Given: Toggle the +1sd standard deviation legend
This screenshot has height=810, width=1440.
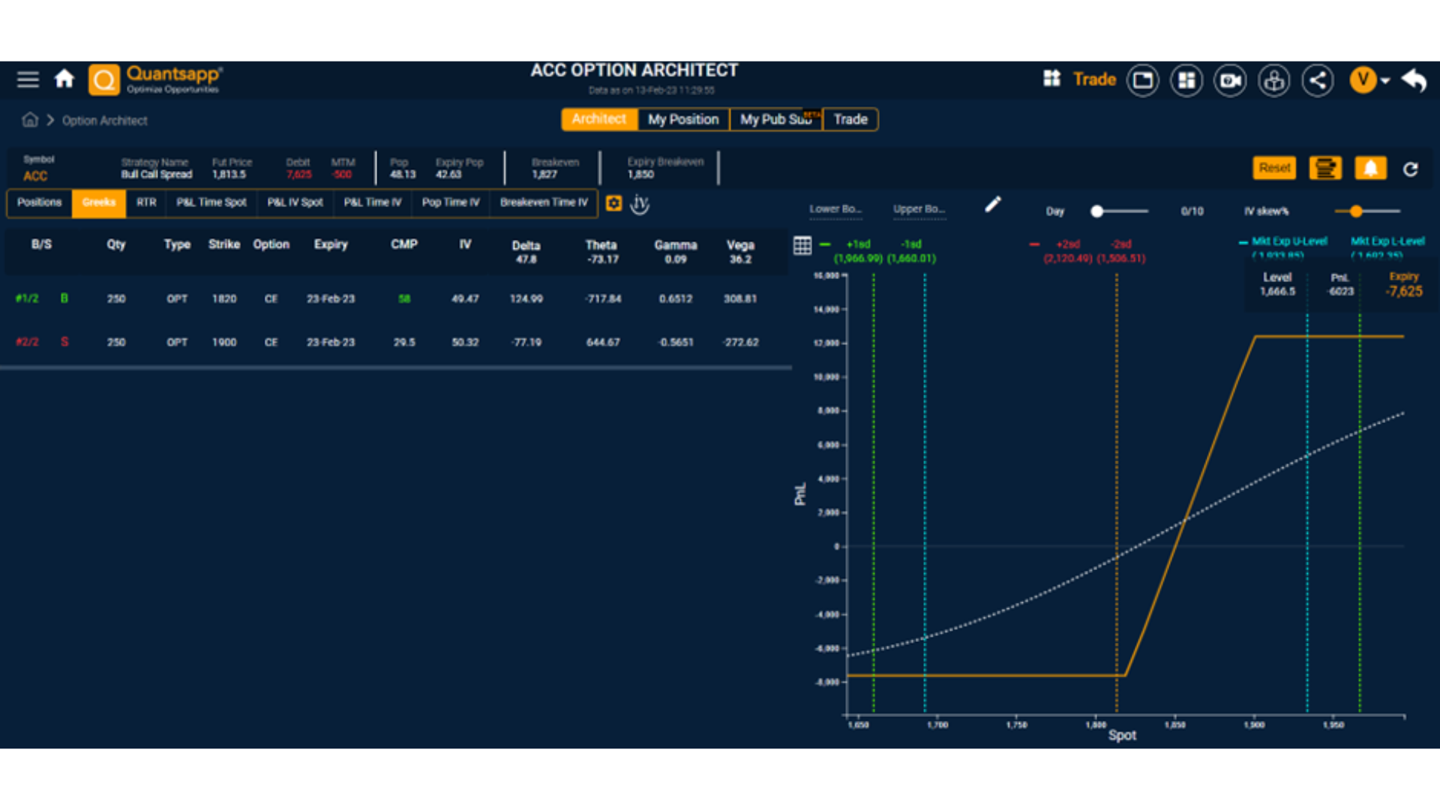Looking at the screenshot, I should (x=858, y=244).
